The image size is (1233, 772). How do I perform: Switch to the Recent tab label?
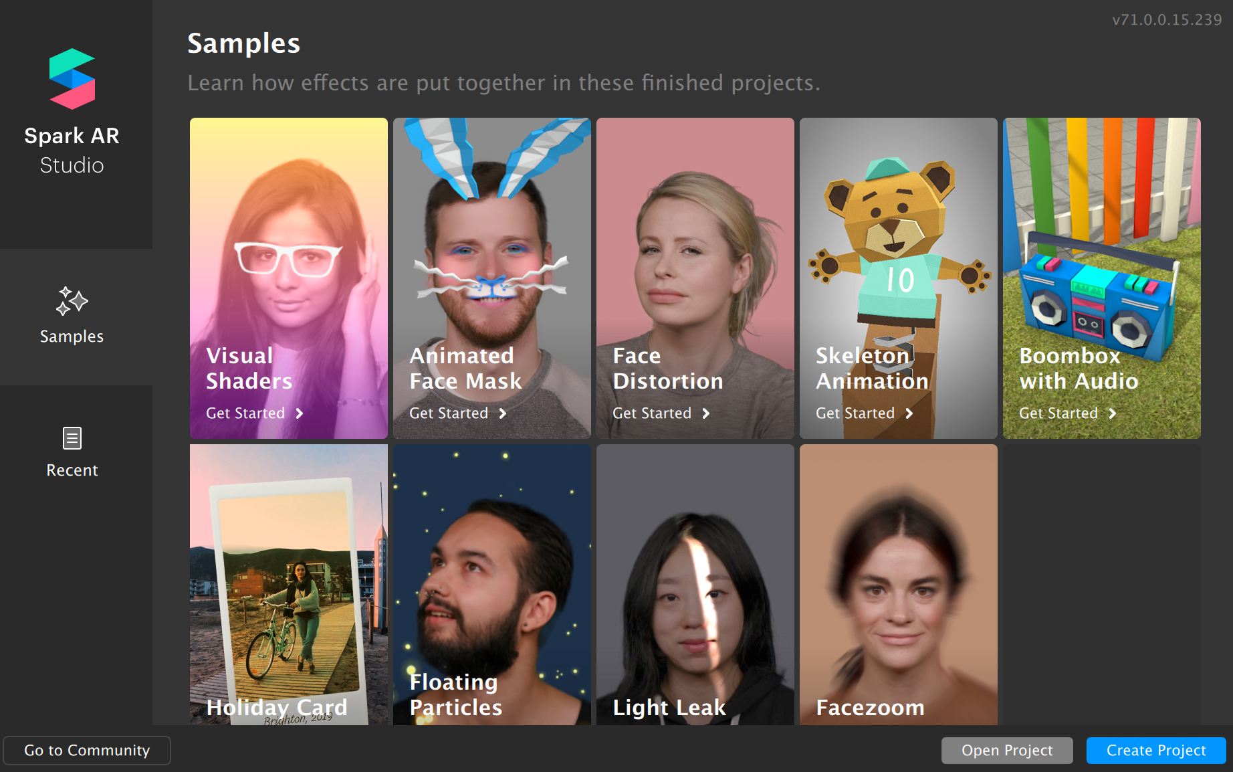72,470
